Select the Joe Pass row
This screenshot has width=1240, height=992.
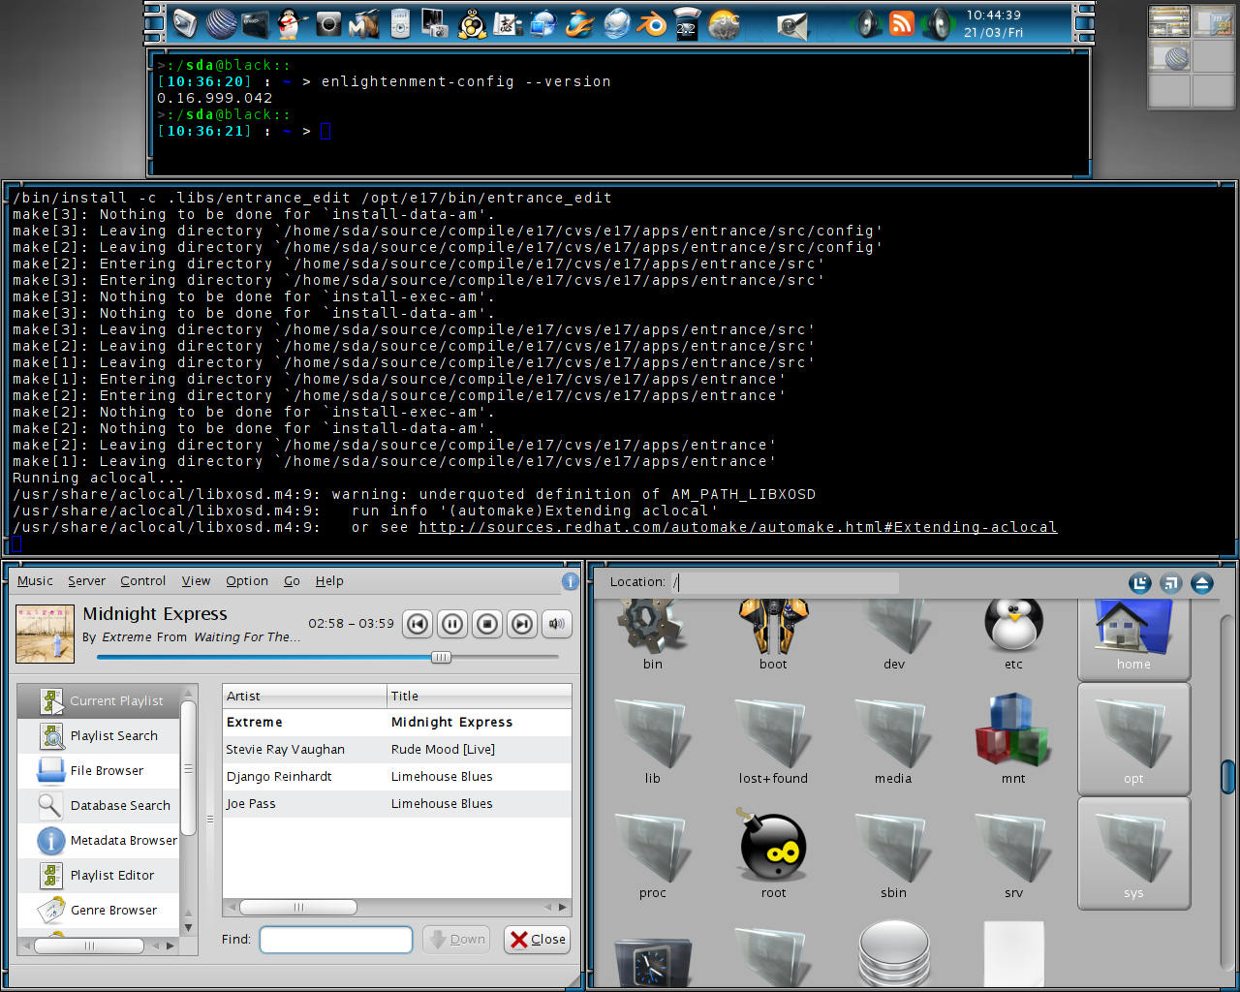coord(397,803)
